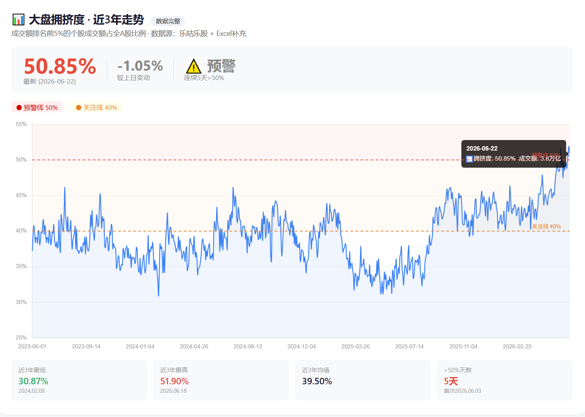Click the 近3年最高 card label
The width and height of the screenshot is (585, 417).
click(174, 370)
